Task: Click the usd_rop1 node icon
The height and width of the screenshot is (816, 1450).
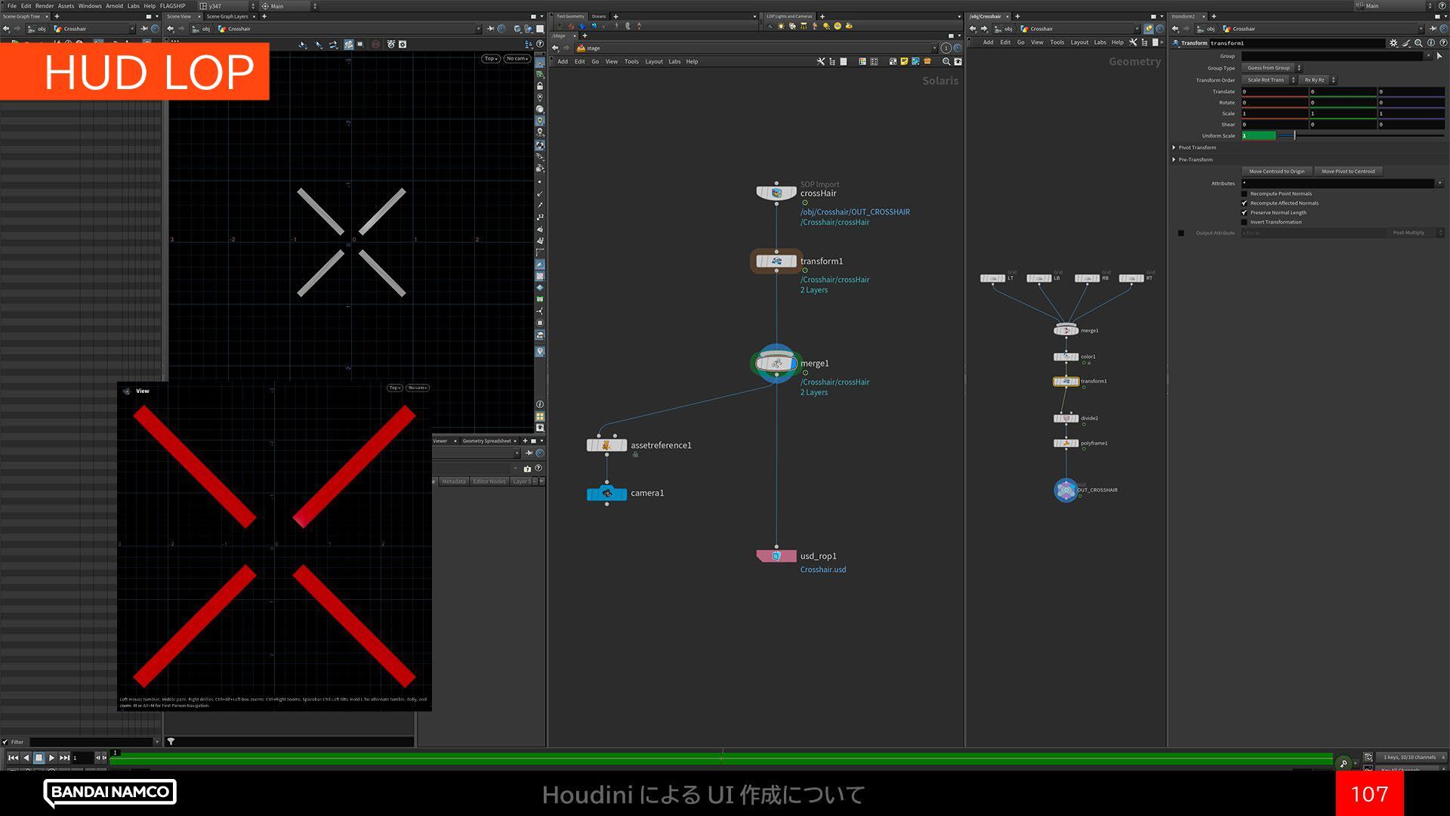Action: 776,556
